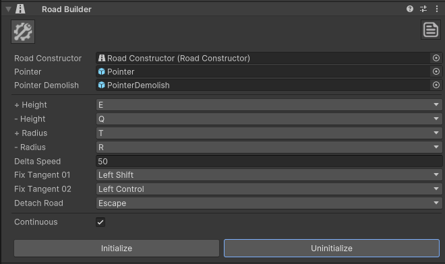
Task: Click the Road Builder header title
Action: 67,9
